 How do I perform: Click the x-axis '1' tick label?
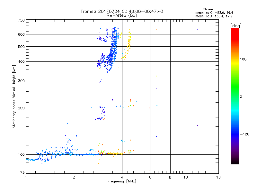coord(26,177)
